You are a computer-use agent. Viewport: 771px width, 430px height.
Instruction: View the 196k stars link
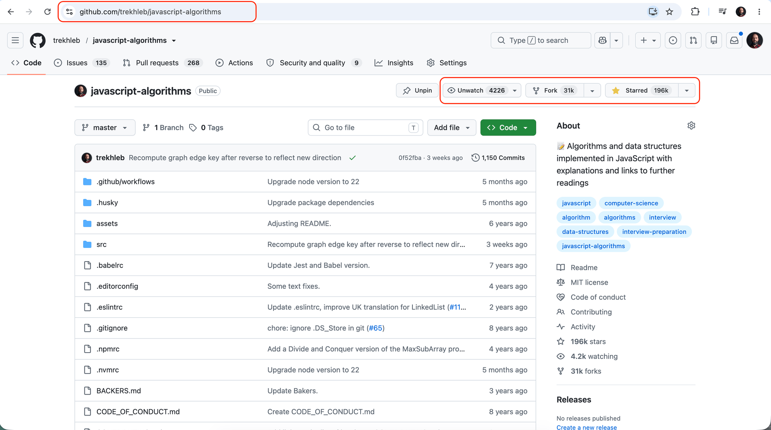[x=588, y=342]
